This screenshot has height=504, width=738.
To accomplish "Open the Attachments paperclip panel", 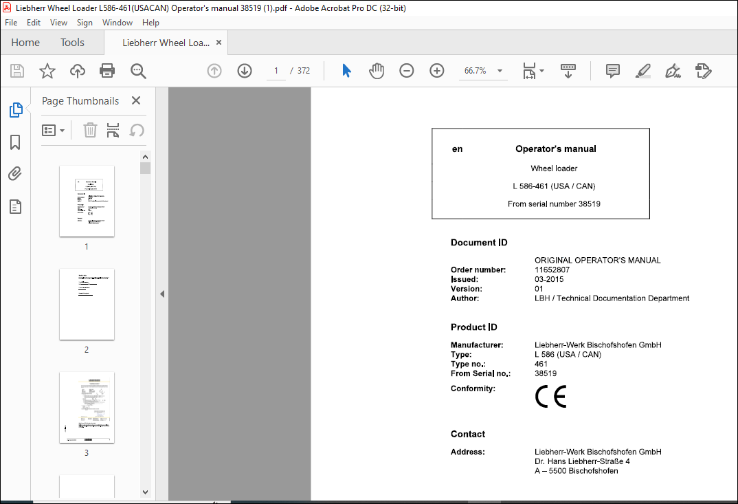I will pyautogui.click(x=15, y=174).
